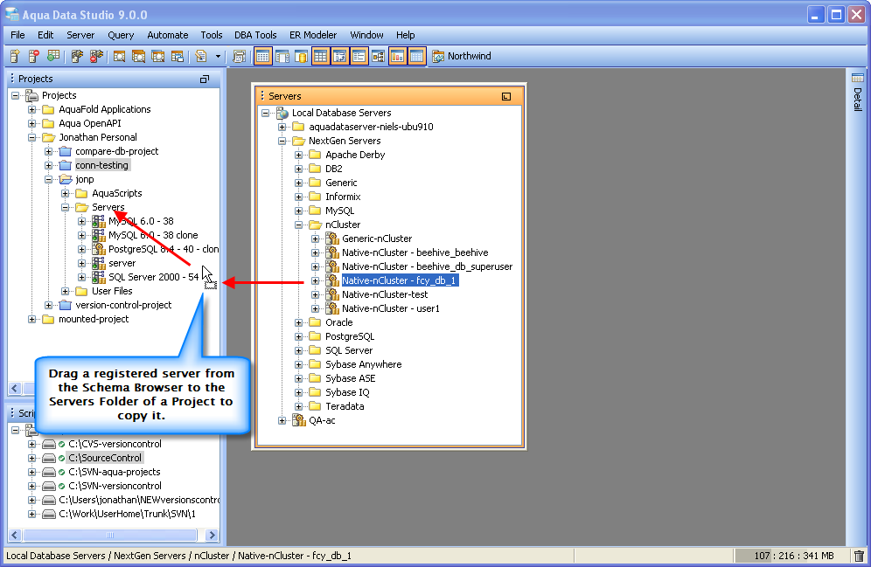Collapse the NextGen Servers folder
The height and width of the screenshot is (567, 871).
point(282,141)
